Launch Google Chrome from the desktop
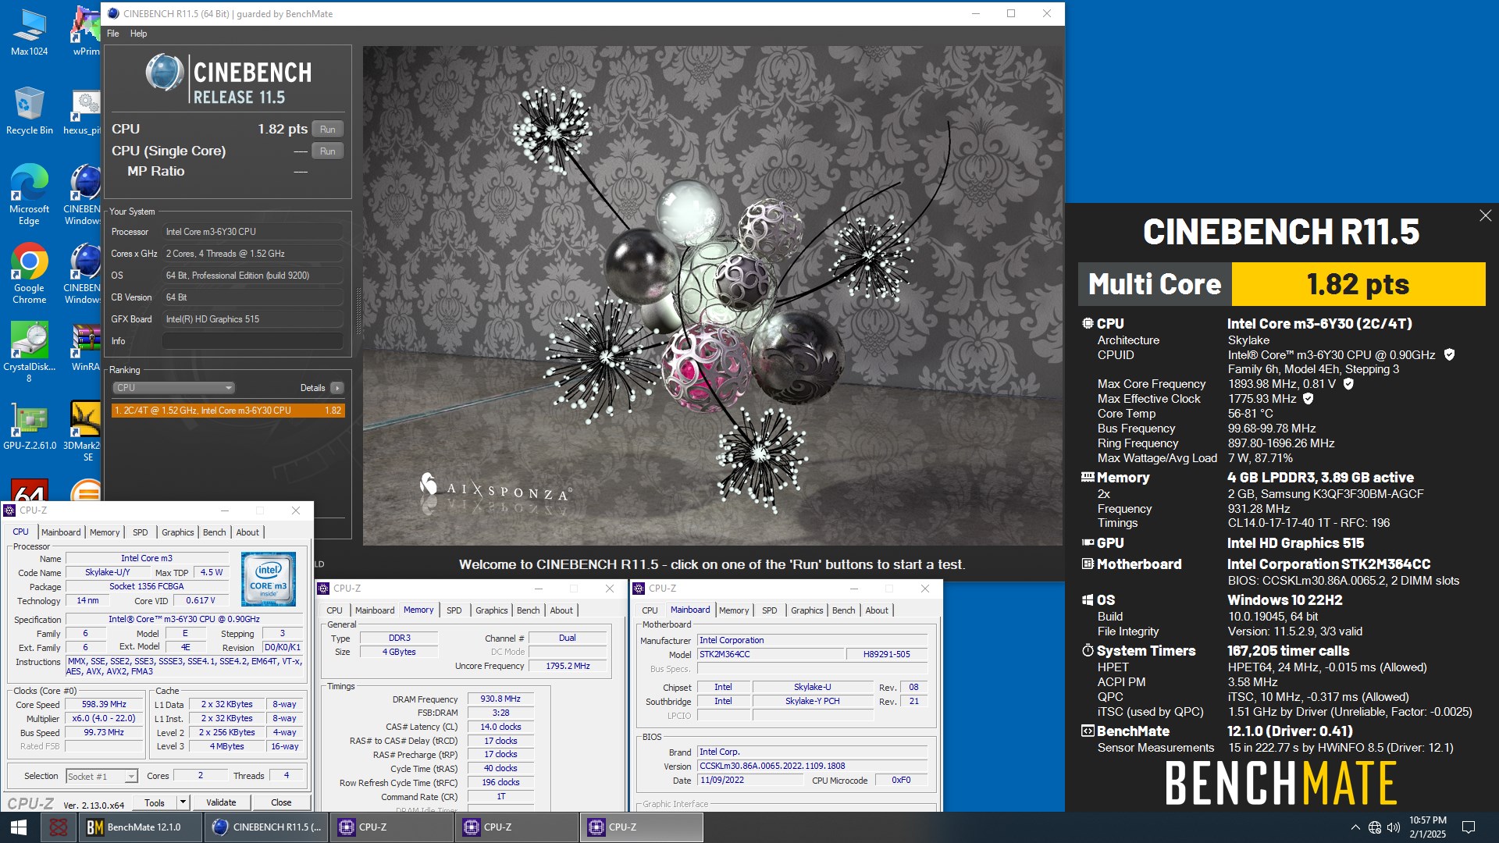The width and height of the screenshot is (1499, 843). coord(29,274)
